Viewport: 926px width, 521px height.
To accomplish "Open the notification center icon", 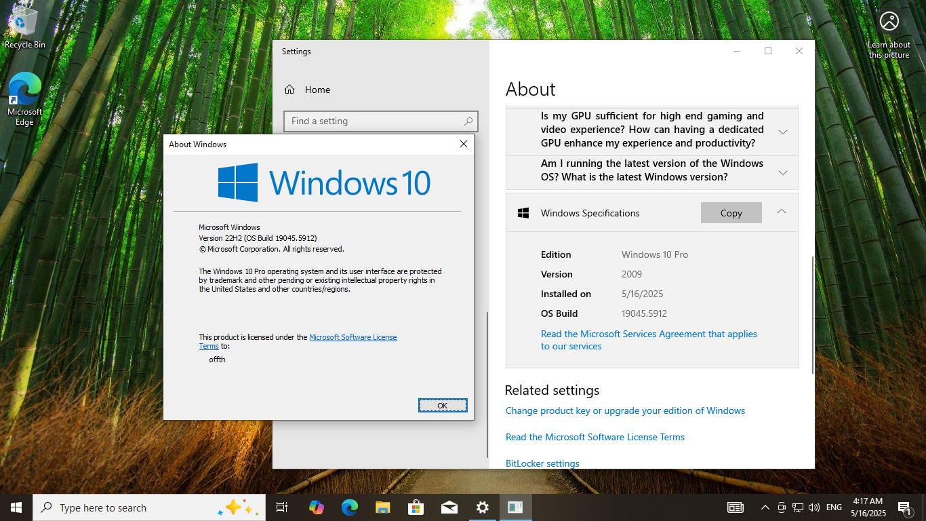I will pos(904,507).
